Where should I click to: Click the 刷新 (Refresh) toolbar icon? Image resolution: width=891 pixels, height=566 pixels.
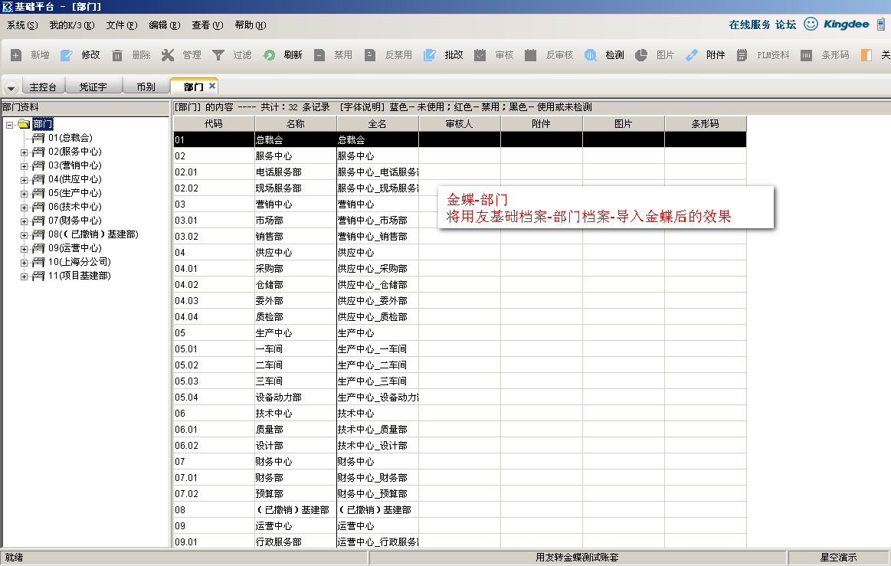point(269,55)
